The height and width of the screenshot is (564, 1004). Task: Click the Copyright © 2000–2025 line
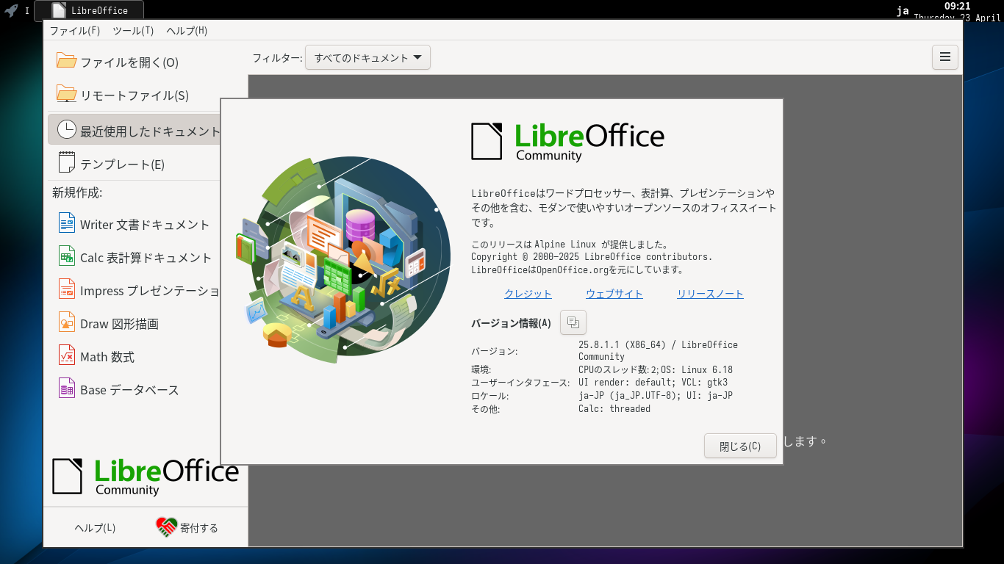[592, 257]
